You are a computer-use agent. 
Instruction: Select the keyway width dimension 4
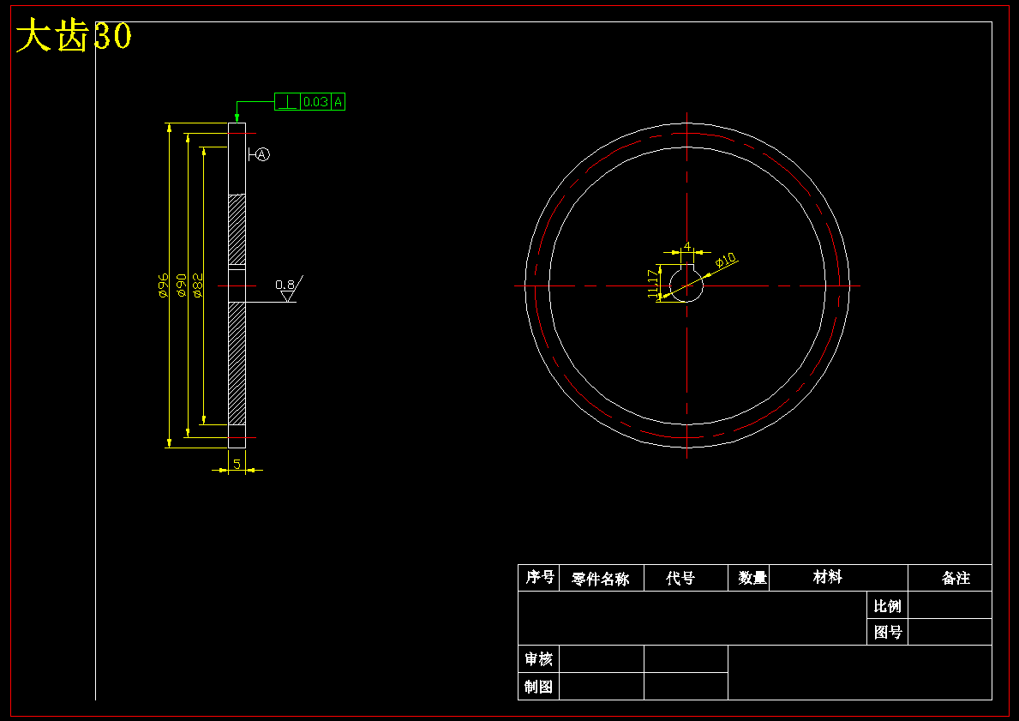687,247
